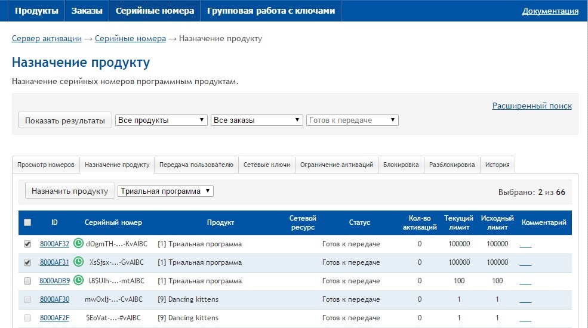Expand the 'Все заказы' dropdown

click(x=257, y=120)
